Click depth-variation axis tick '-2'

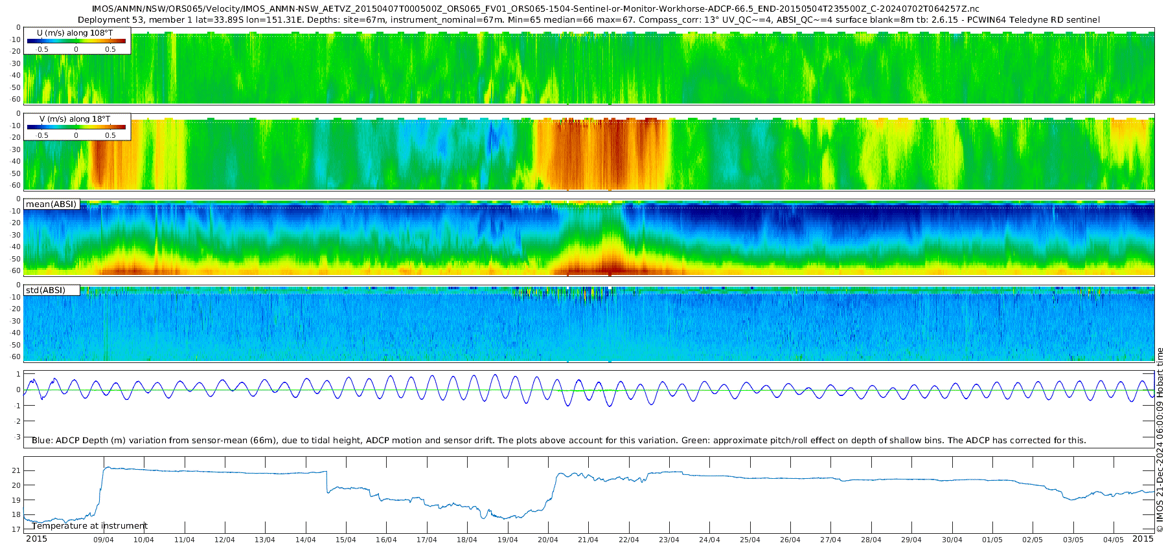click(x=17, y=422)
